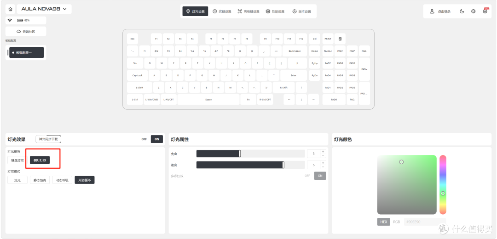Select the calculator key icon on keyboard
Image resolution: width=497 pixels, height=239 pixels.
[340, 39]
